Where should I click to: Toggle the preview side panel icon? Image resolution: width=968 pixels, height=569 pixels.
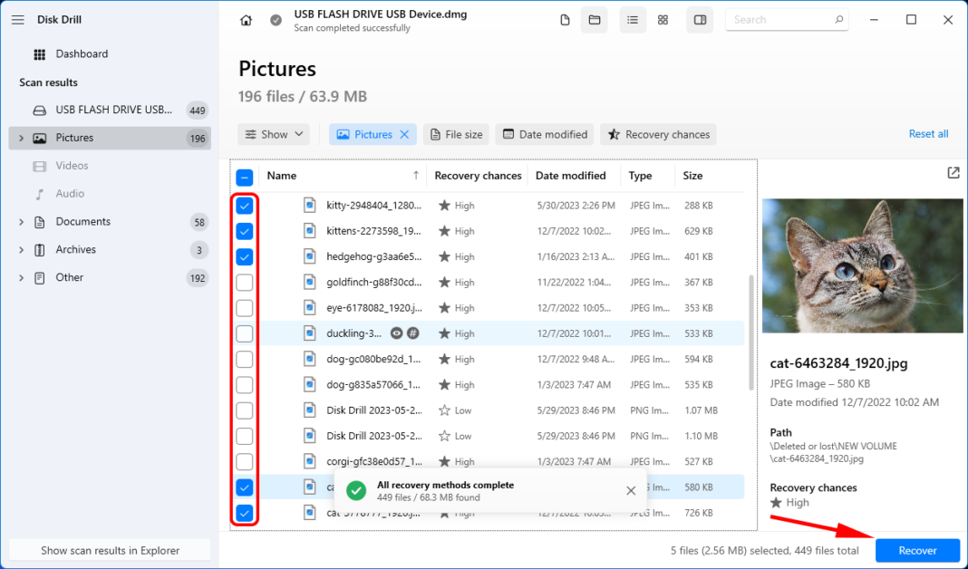click(x=700, y=20)
